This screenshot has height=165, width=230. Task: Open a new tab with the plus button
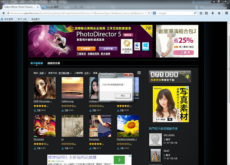click(82, 7)
